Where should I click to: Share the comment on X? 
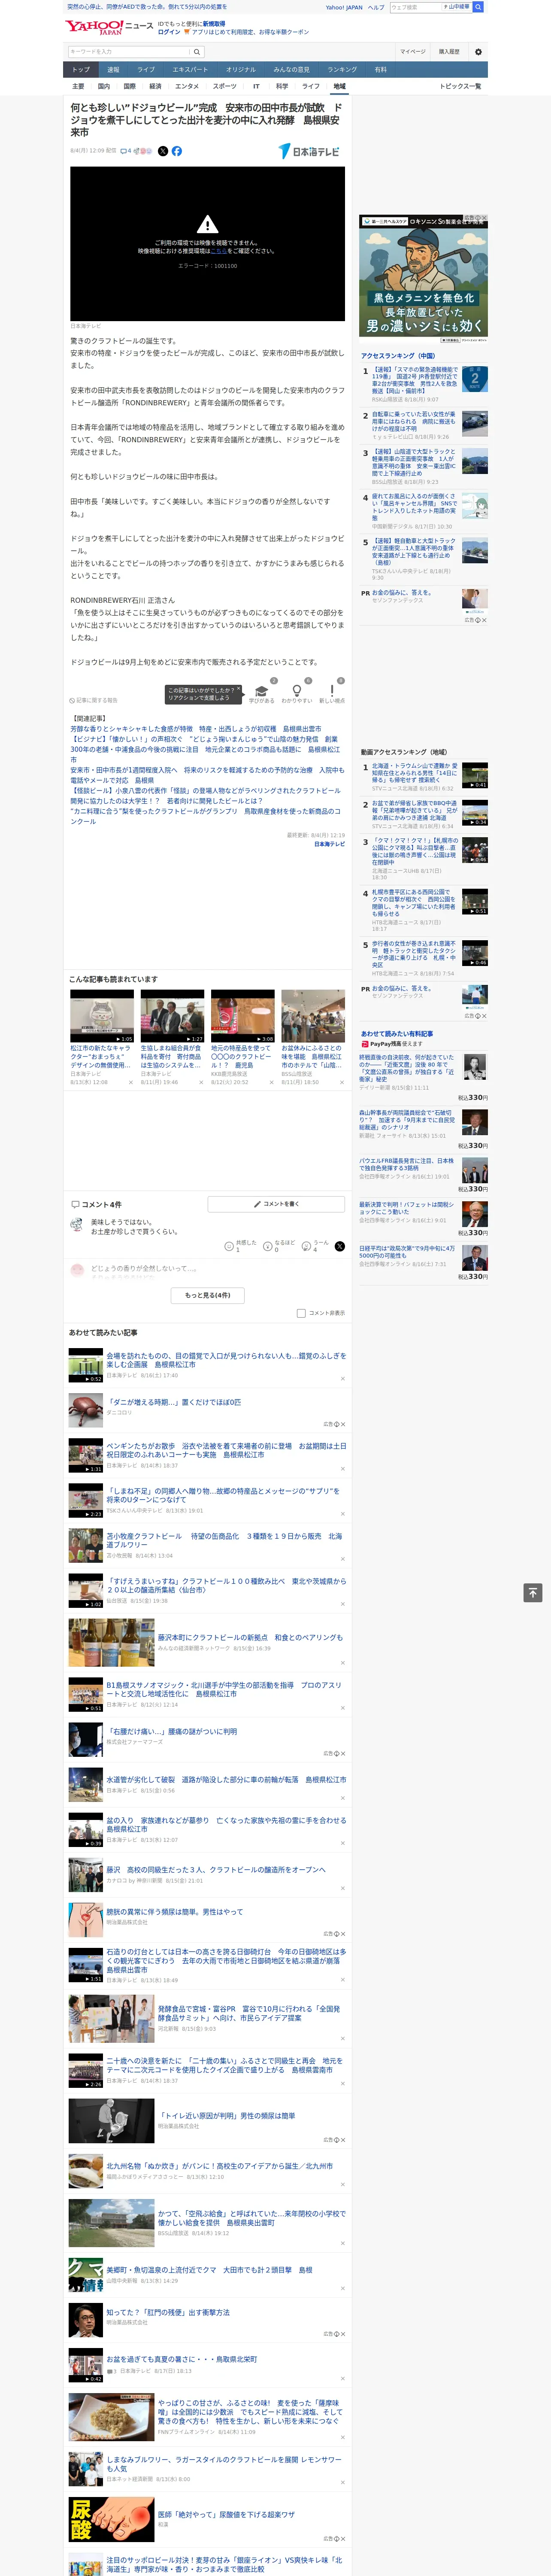340,1246
